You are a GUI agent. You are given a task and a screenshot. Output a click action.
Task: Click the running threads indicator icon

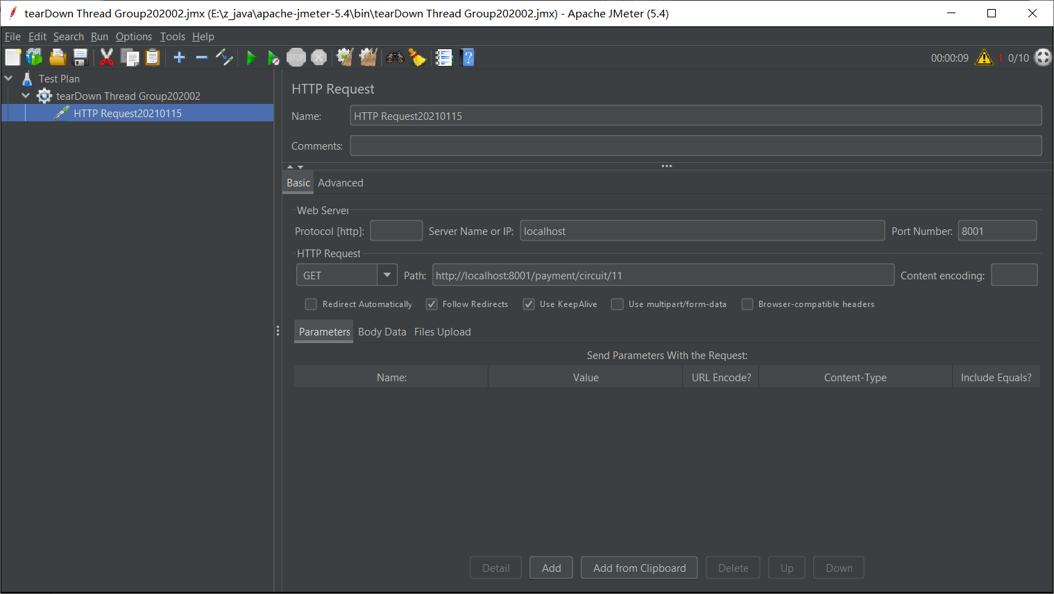pyautogui.click(x=1043, y=58)
